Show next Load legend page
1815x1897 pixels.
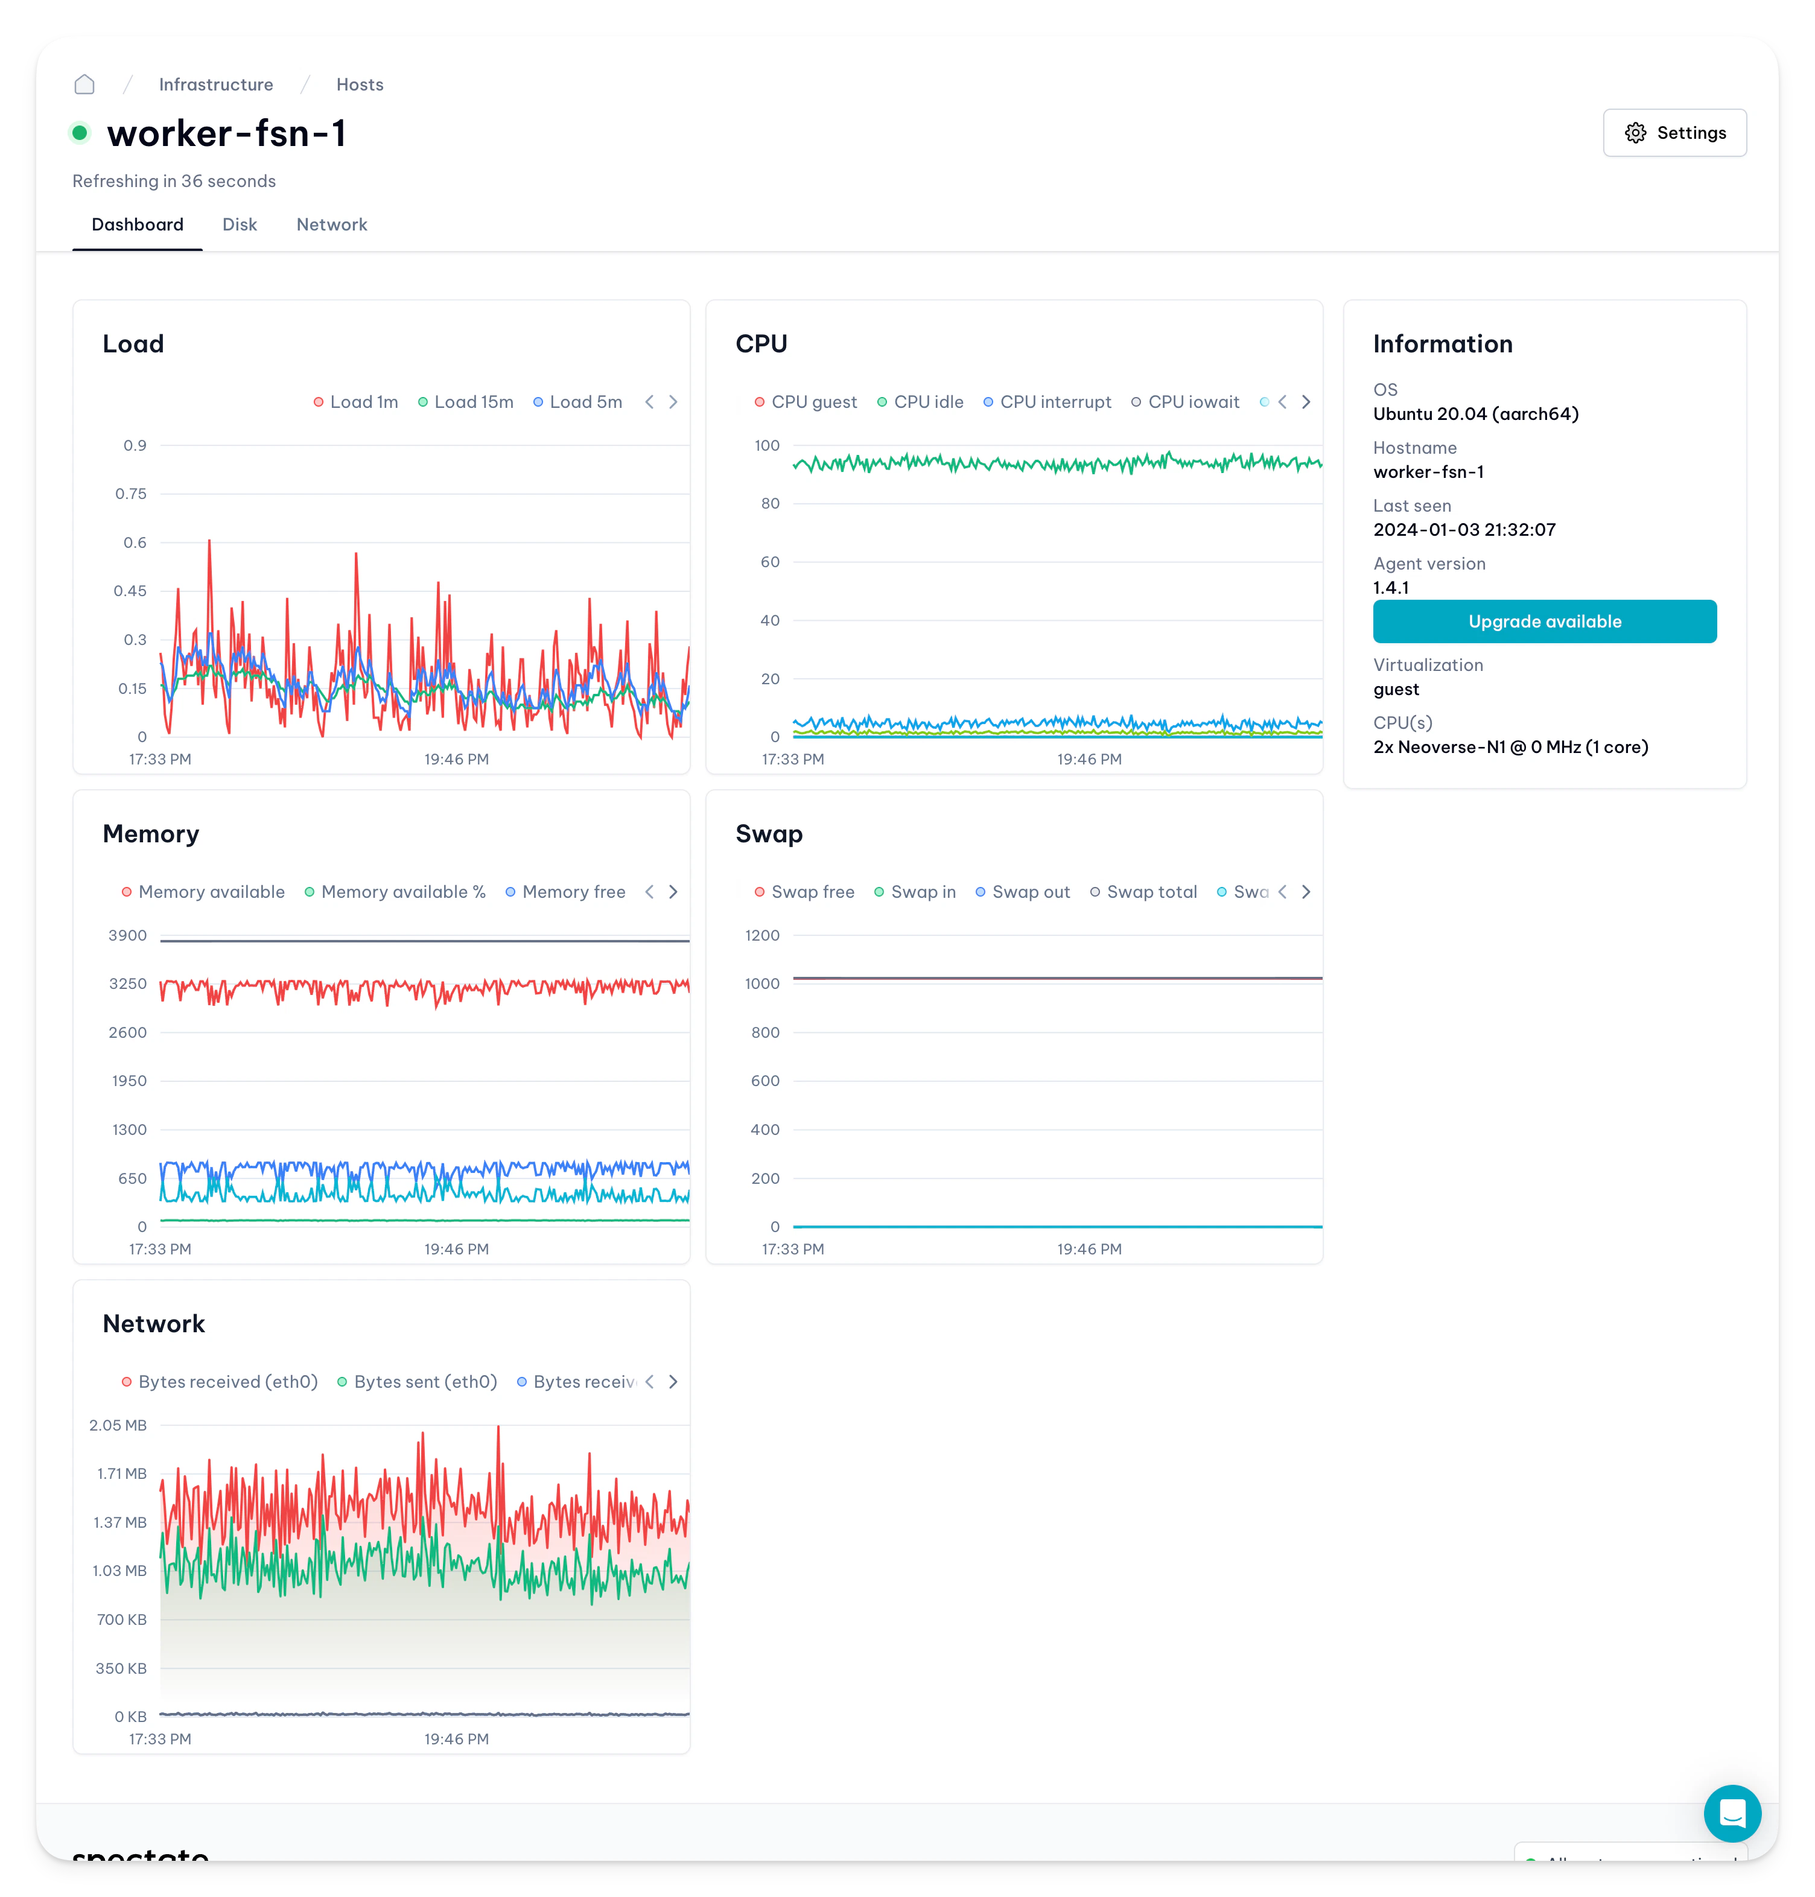pos(673,401)
